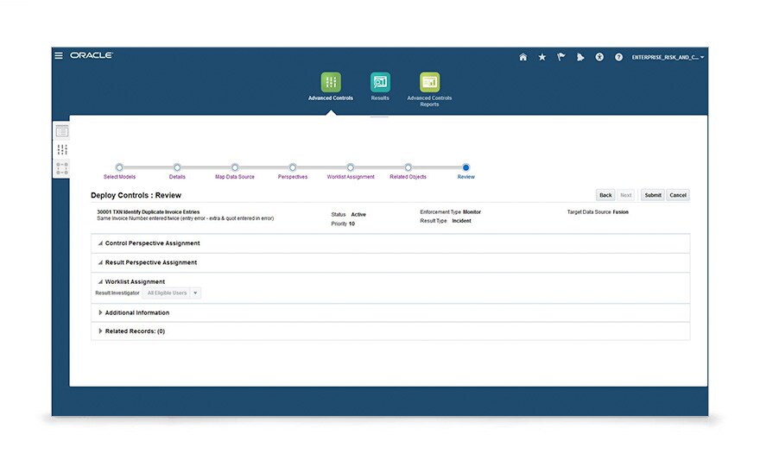Collapse Control Perspective Assignment section
760x460 pixels.
100,243
